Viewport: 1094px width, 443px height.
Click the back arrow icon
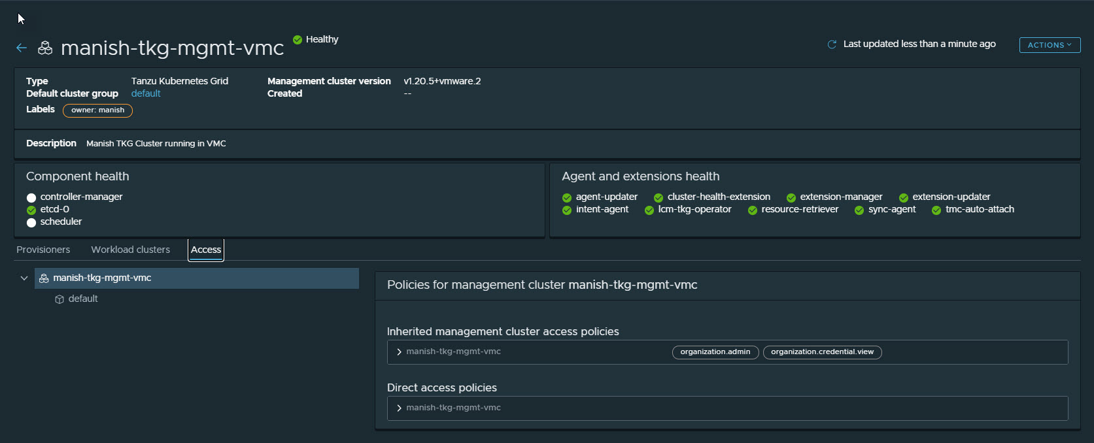(22, 48)
